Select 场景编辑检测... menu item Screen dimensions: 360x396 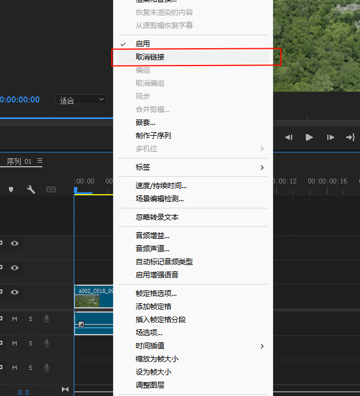(193, 199)
